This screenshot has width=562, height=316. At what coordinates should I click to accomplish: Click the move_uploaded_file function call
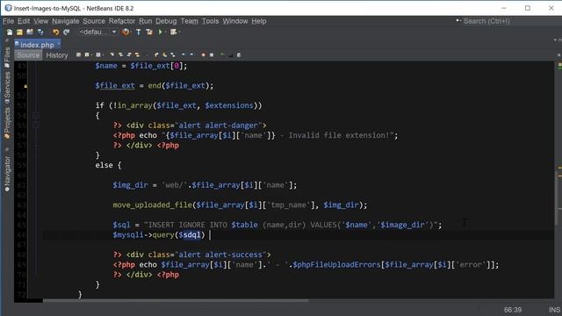click(x=152, y=205)
